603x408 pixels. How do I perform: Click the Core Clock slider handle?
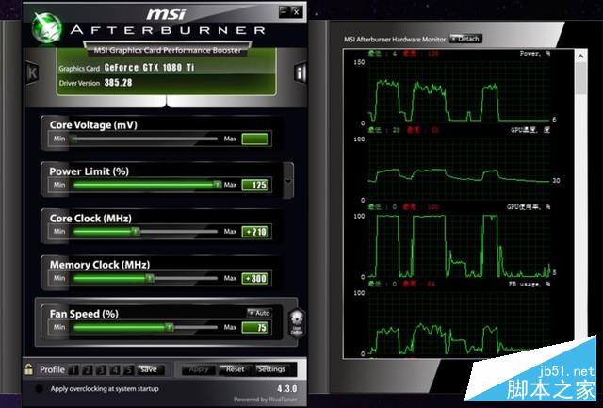pos(135,231)
